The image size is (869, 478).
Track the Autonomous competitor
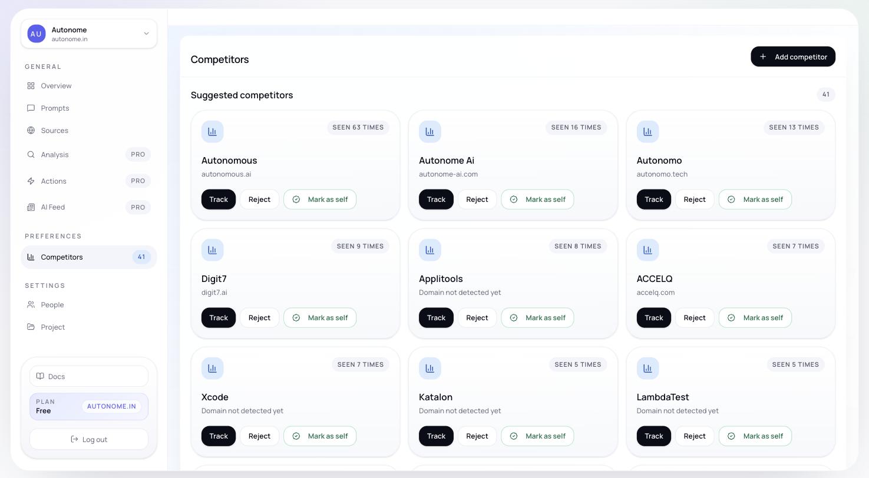(219, 200)
